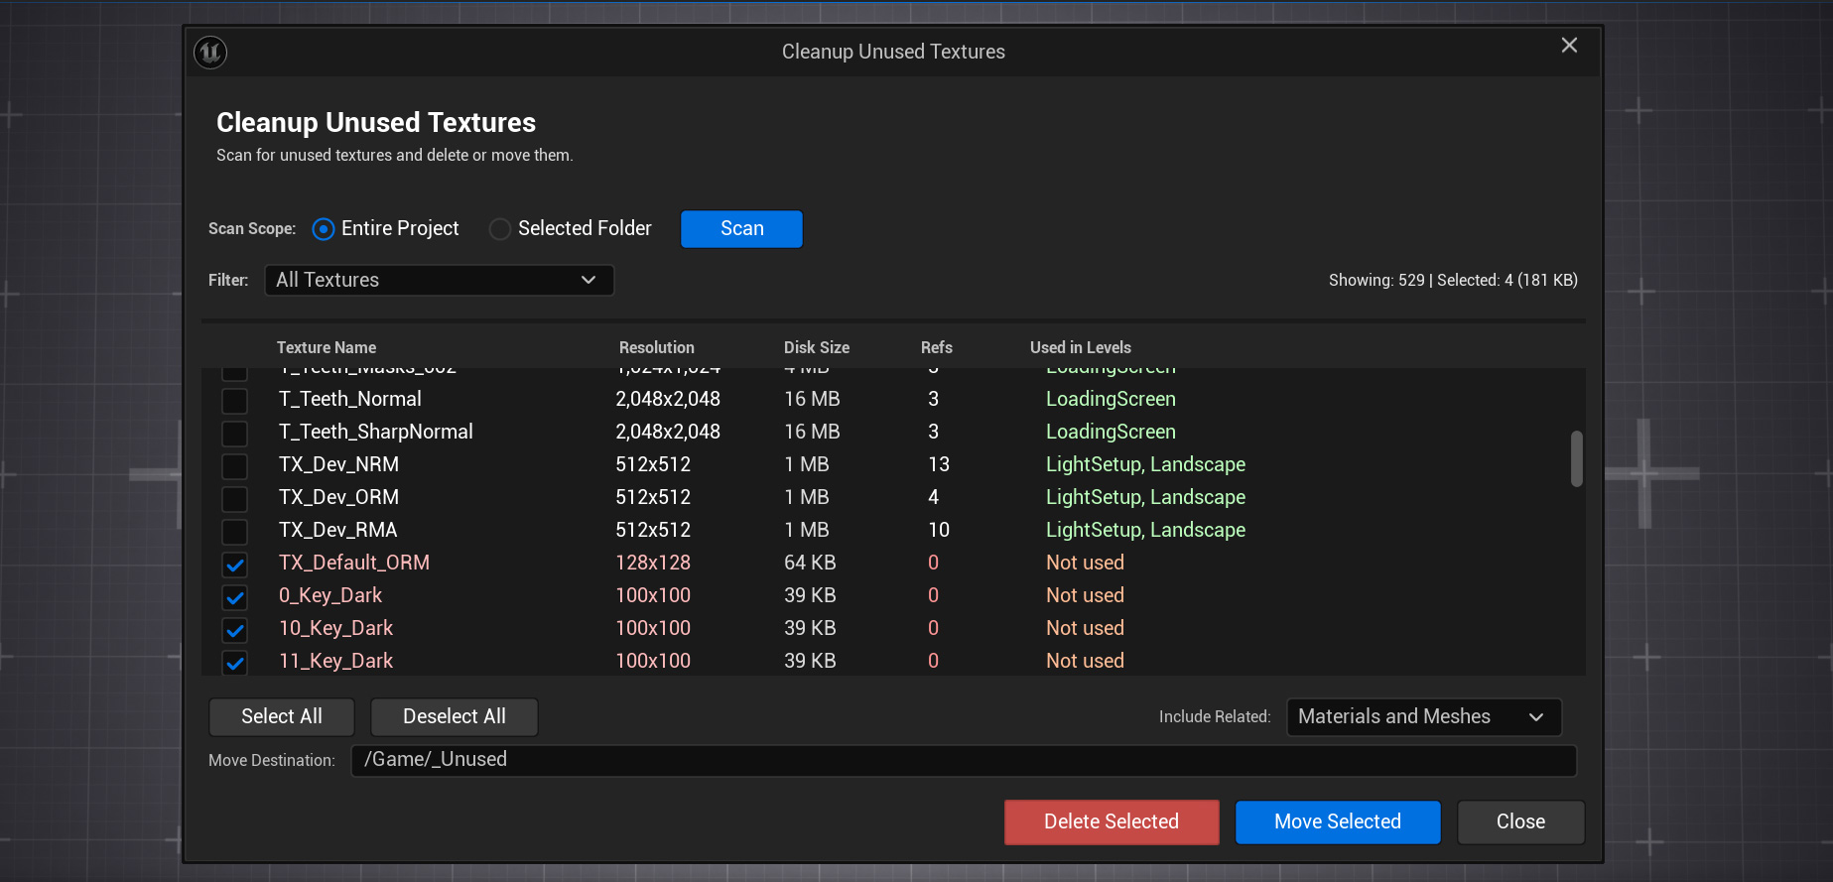This screenshot has height=882, width=1833.
Task: Sort by Resolution column header
Action: (657, 347)
